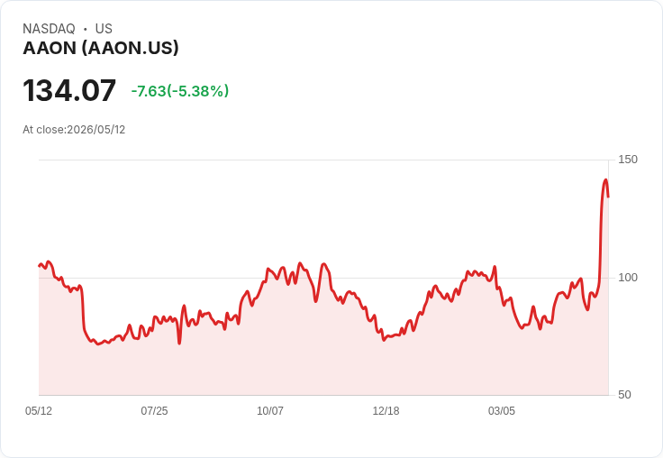
Task: Click the chart's peak near 140
Action: click(x=605, y=180)
